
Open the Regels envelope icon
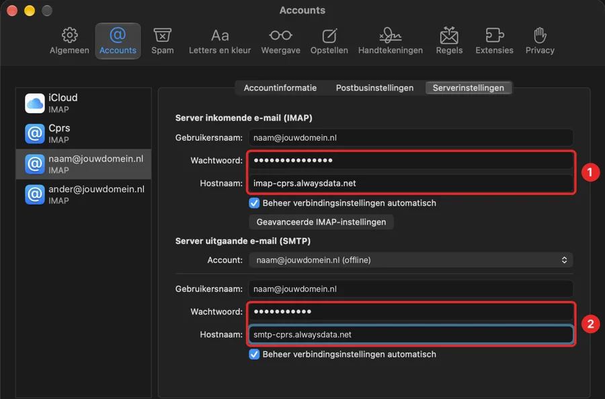click(449, 35)
